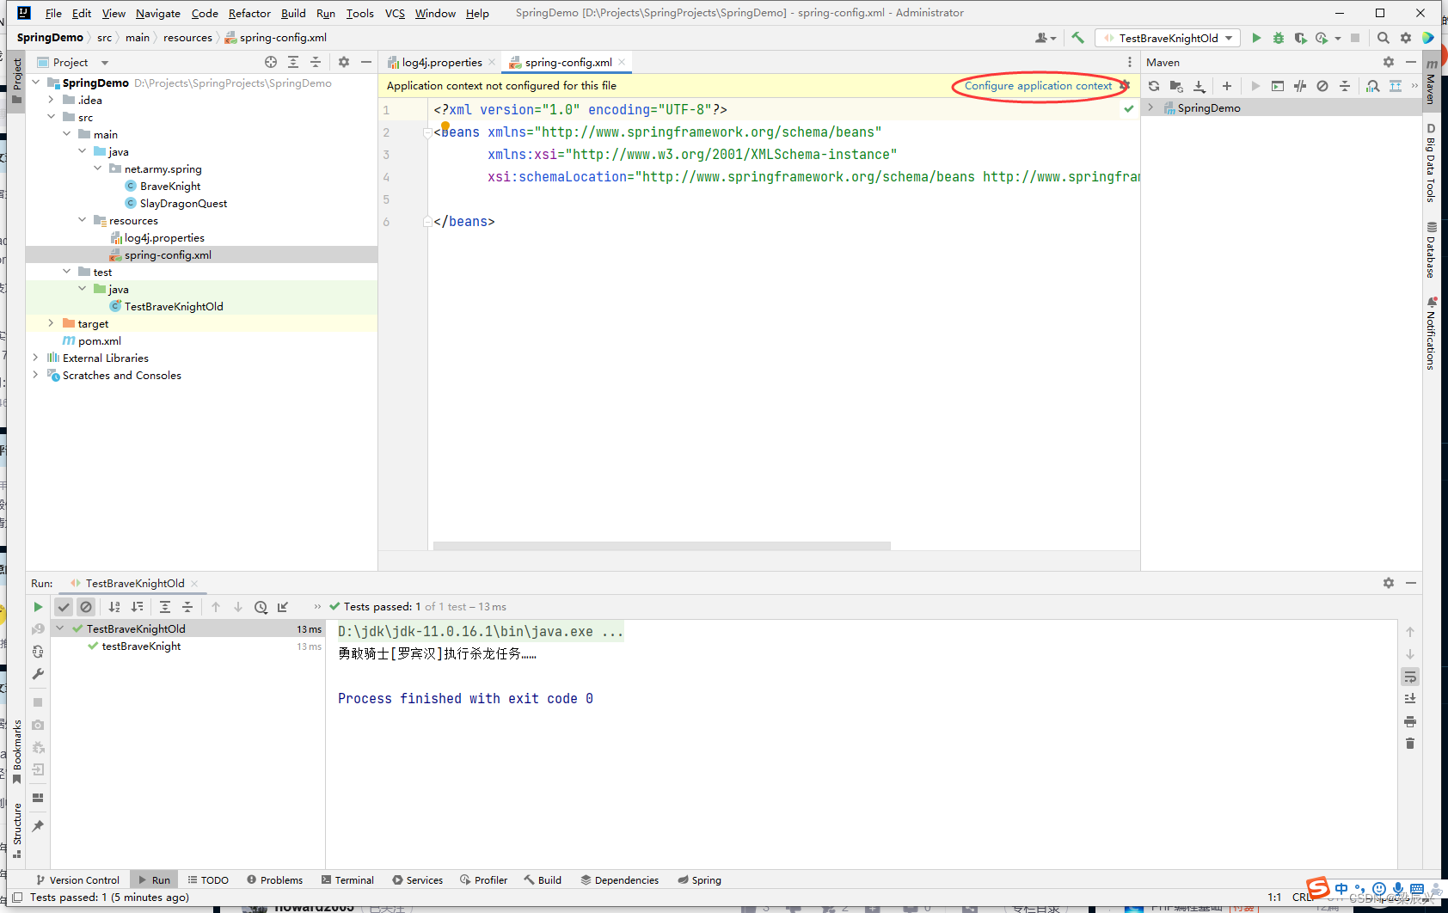Select pom.xml in project tree
This screenshot has height=913, width=1448.
click(x=100, y=340)
